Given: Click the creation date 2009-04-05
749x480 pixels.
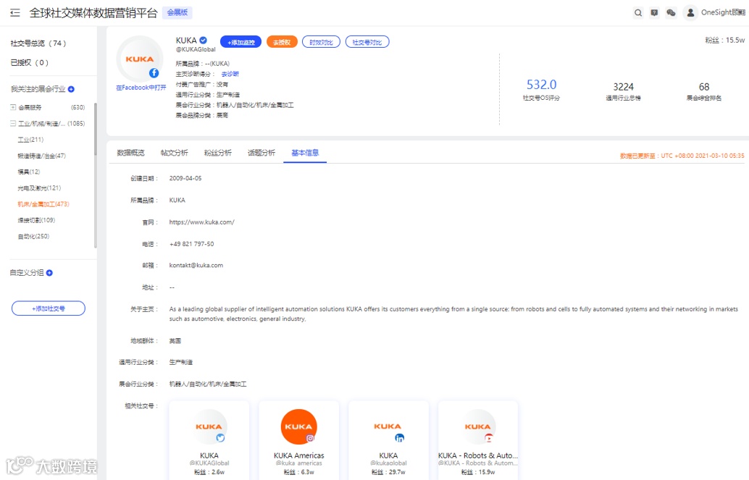Looking at the screenshot, I should [185, 178].
